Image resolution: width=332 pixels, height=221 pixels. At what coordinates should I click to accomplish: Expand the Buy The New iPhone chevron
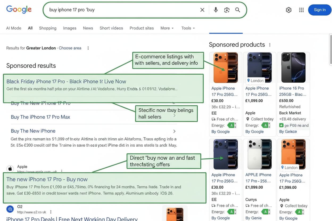[174, 131]
